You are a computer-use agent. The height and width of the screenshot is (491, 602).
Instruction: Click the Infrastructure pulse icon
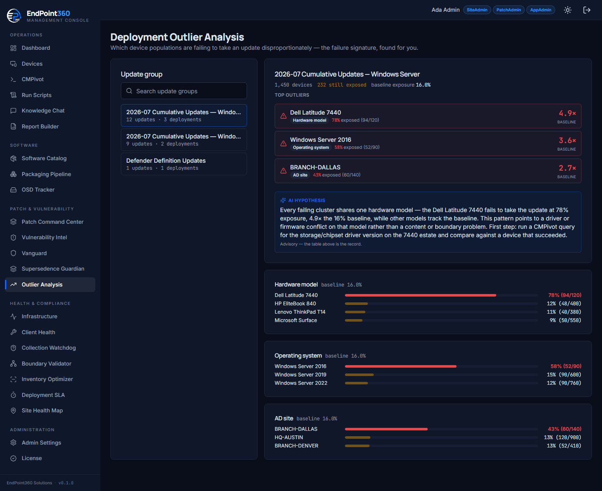[x=13, y=317]
